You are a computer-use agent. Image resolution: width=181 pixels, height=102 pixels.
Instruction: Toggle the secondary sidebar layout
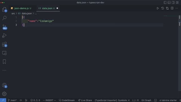coord(173,3)
